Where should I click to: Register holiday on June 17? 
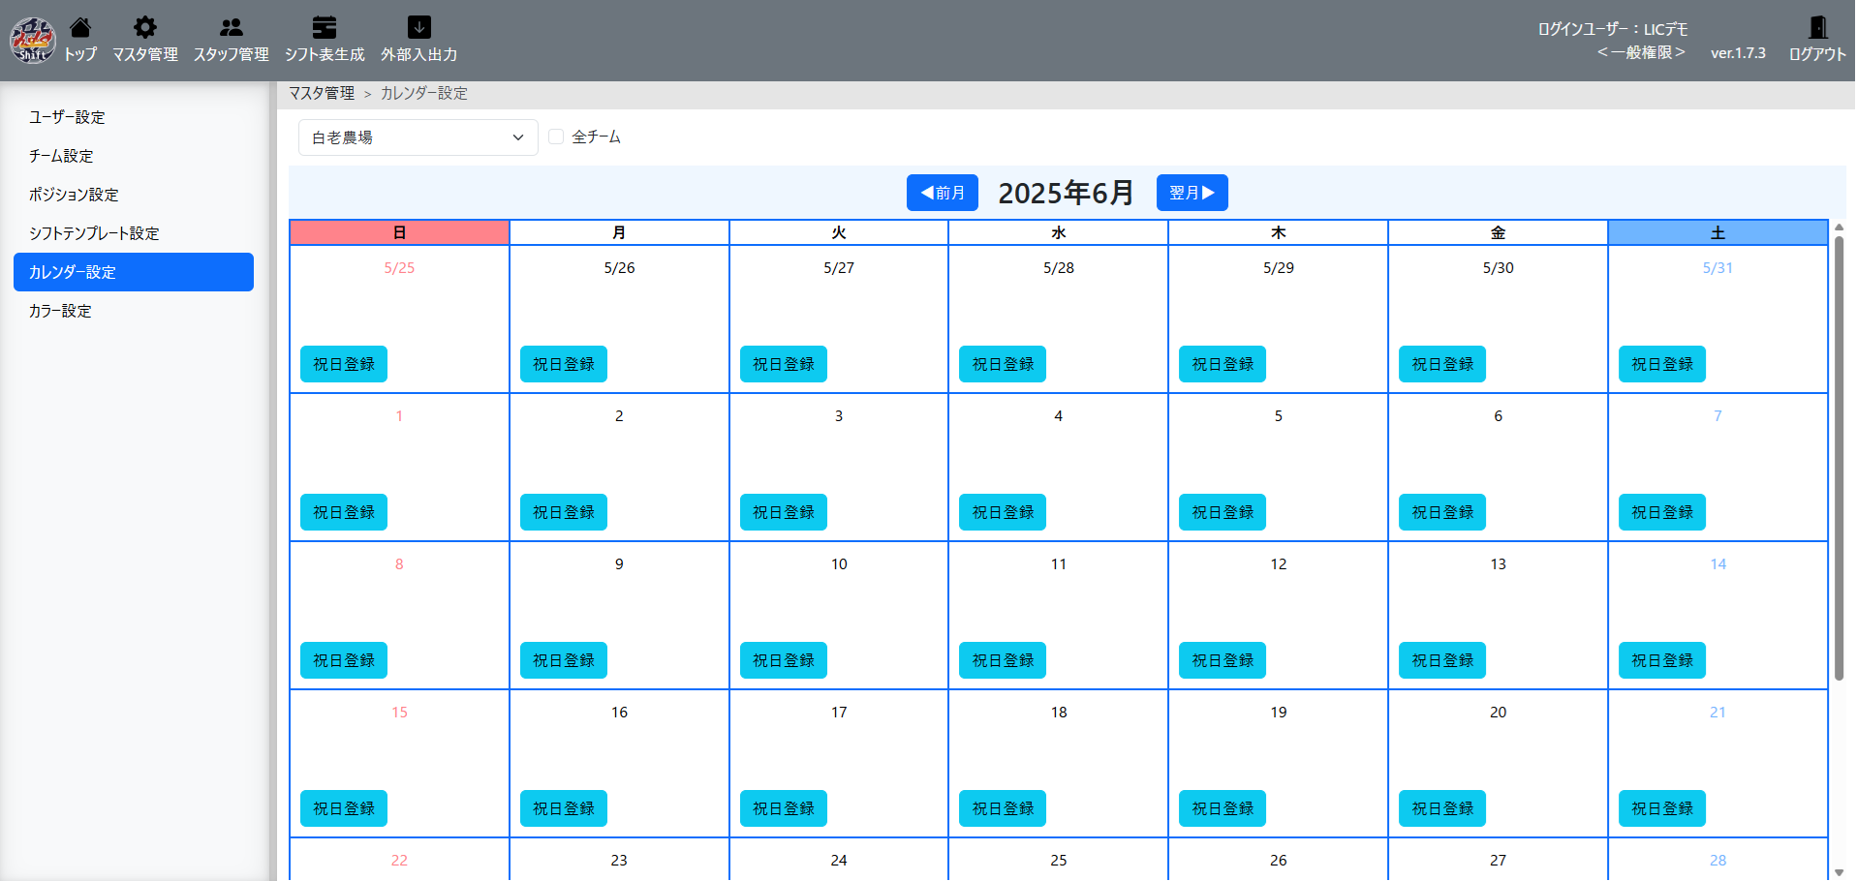pyautogui.click(x=784, y=808)
